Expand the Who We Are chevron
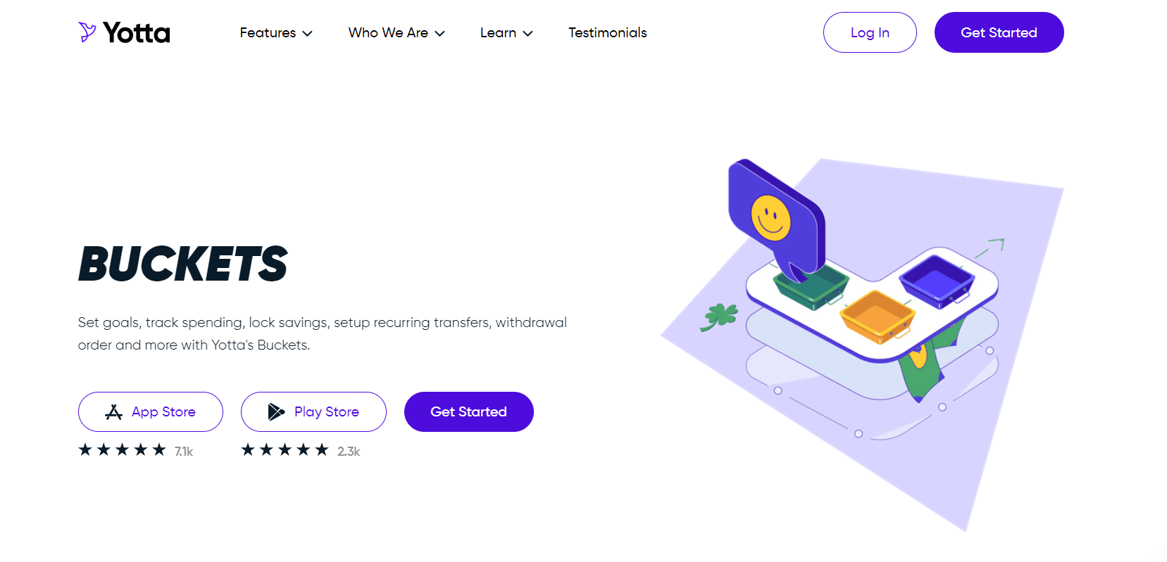This screenshot has height=562, width=1167. pos(439,33)
